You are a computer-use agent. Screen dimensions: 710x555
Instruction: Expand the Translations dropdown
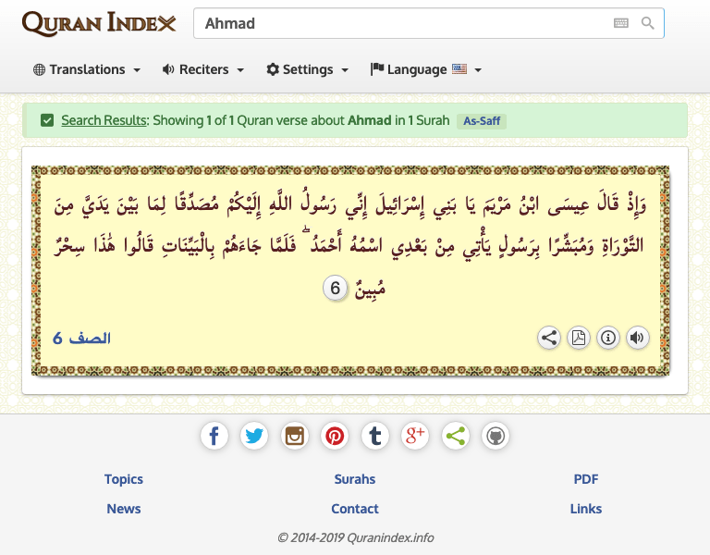[87, 69]
